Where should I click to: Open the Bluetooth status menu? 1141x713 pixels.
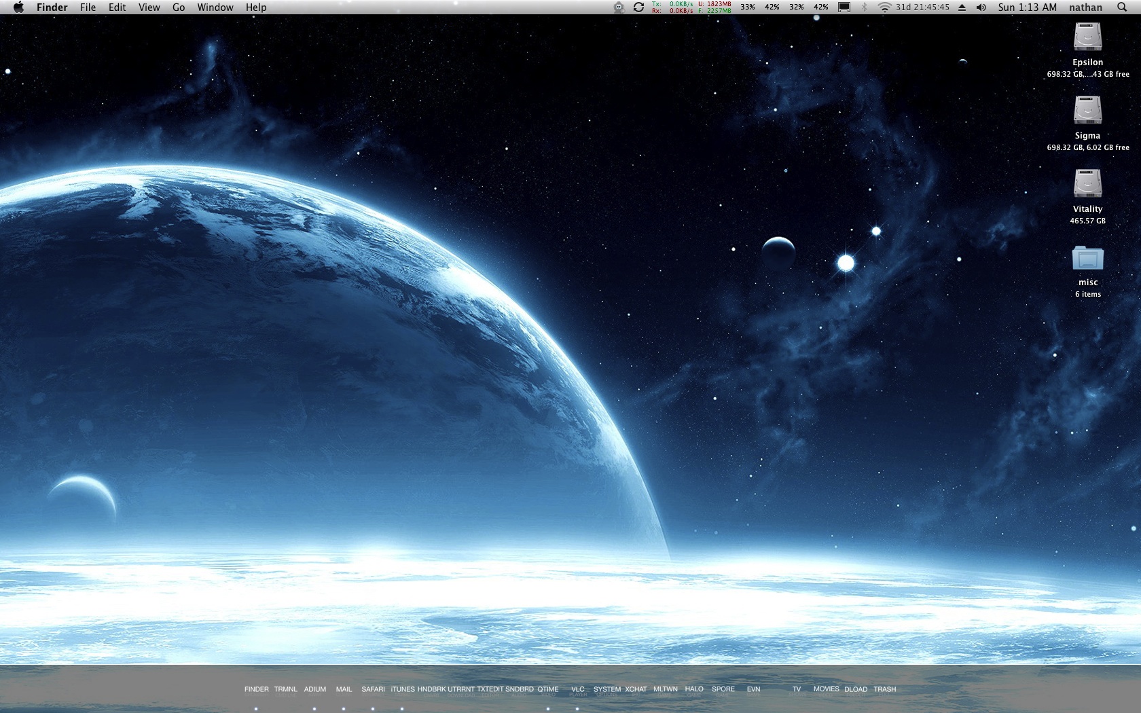pos(865,7)
